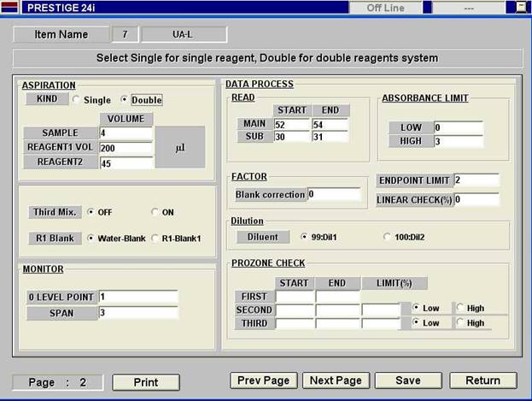
Task: Edit the ABSORBANCE LIMIT HIGH field
Action: (459, 141)
